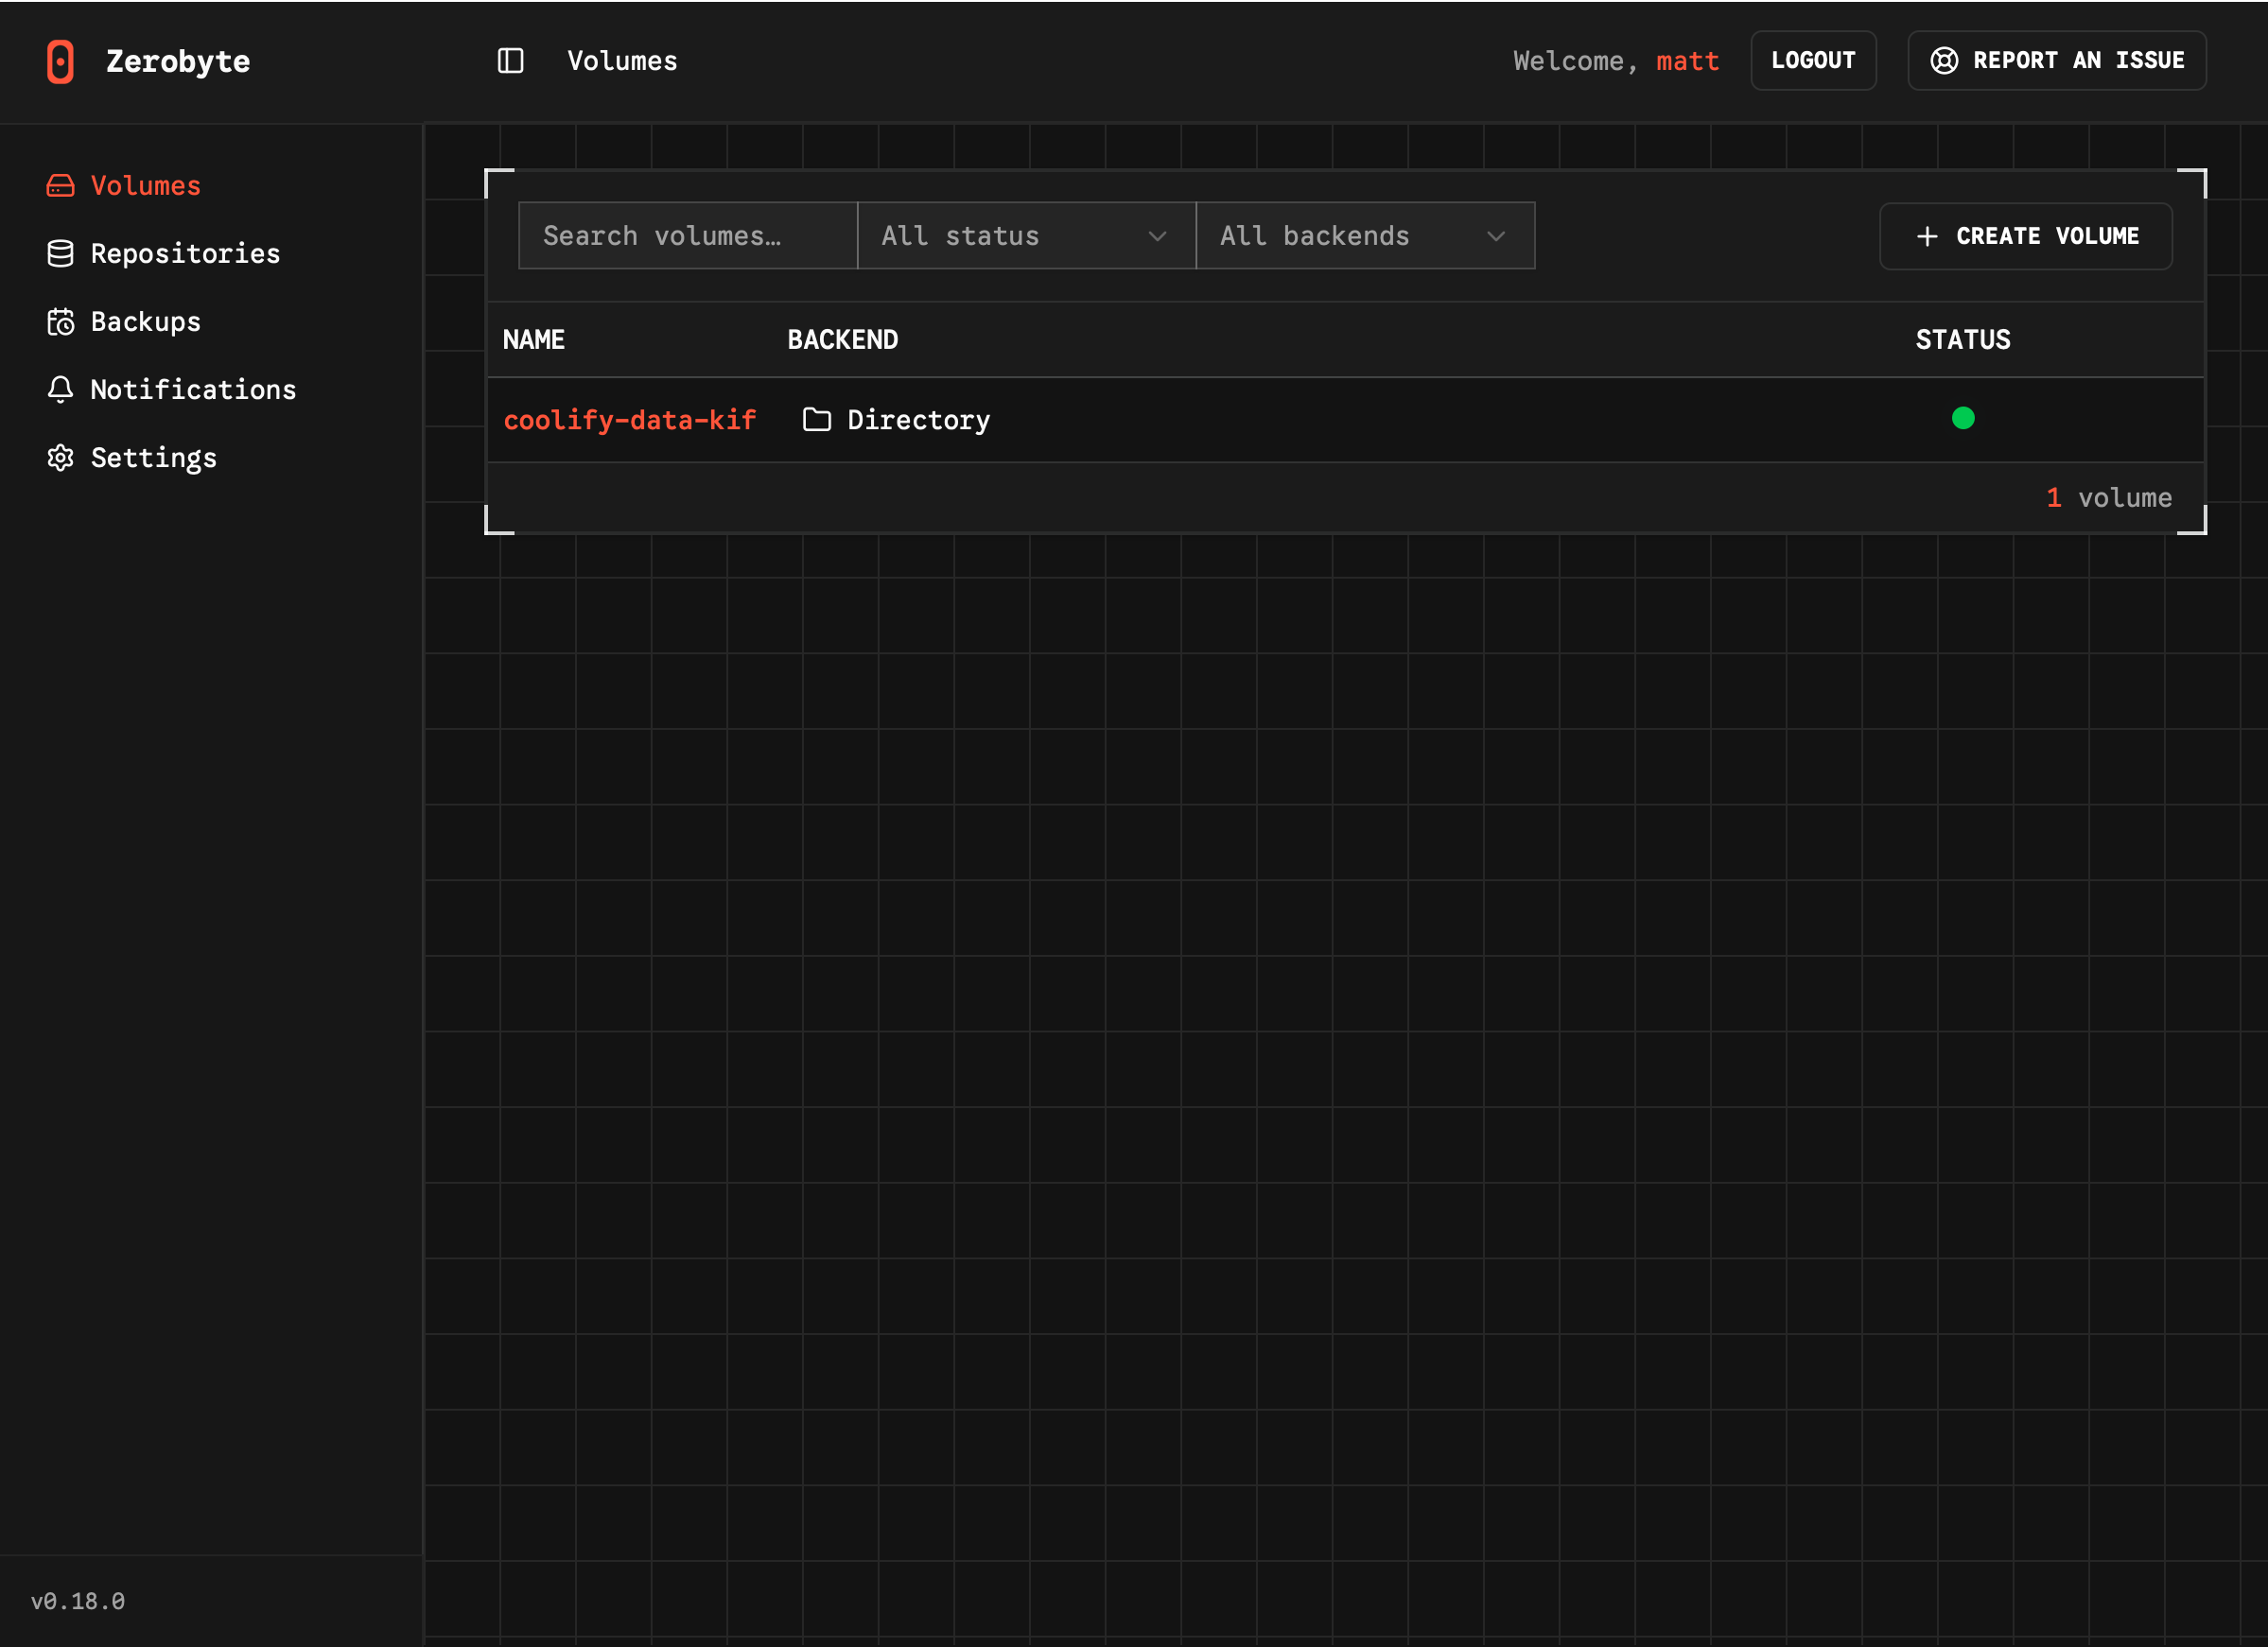
Task: Open the Settings gear icon
Action: click(x=61, y=457)
